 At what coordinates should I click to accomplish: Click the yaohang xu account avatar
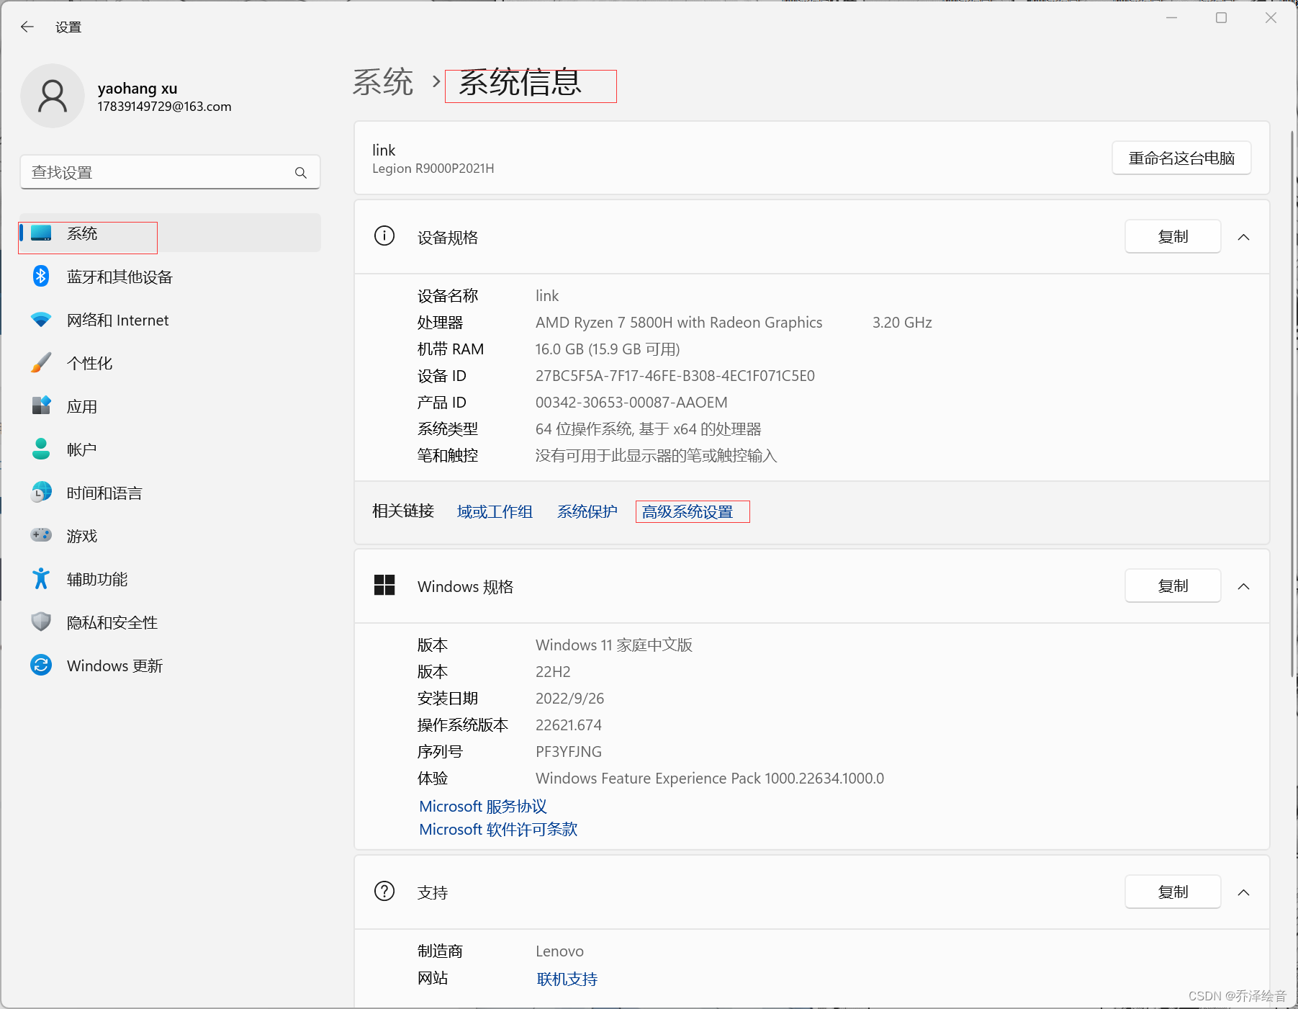click(53, 96)
